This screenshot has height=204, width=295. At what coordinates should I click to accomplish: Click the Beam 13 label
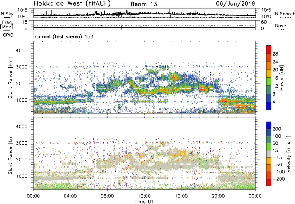point(144,4)
